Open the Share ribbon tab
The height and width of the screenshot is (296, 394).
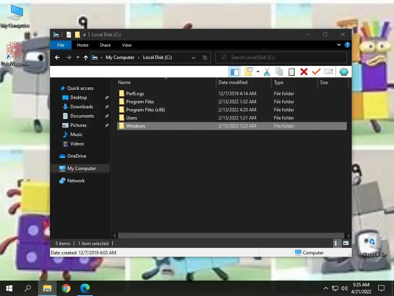point(105,45)
